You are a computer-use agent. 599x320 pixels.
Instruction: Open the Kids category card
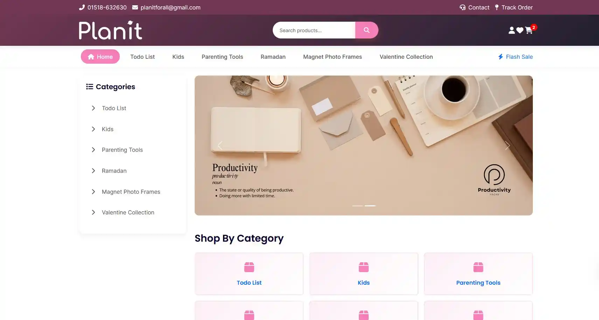pyautogui.click(x=364, y=274)
